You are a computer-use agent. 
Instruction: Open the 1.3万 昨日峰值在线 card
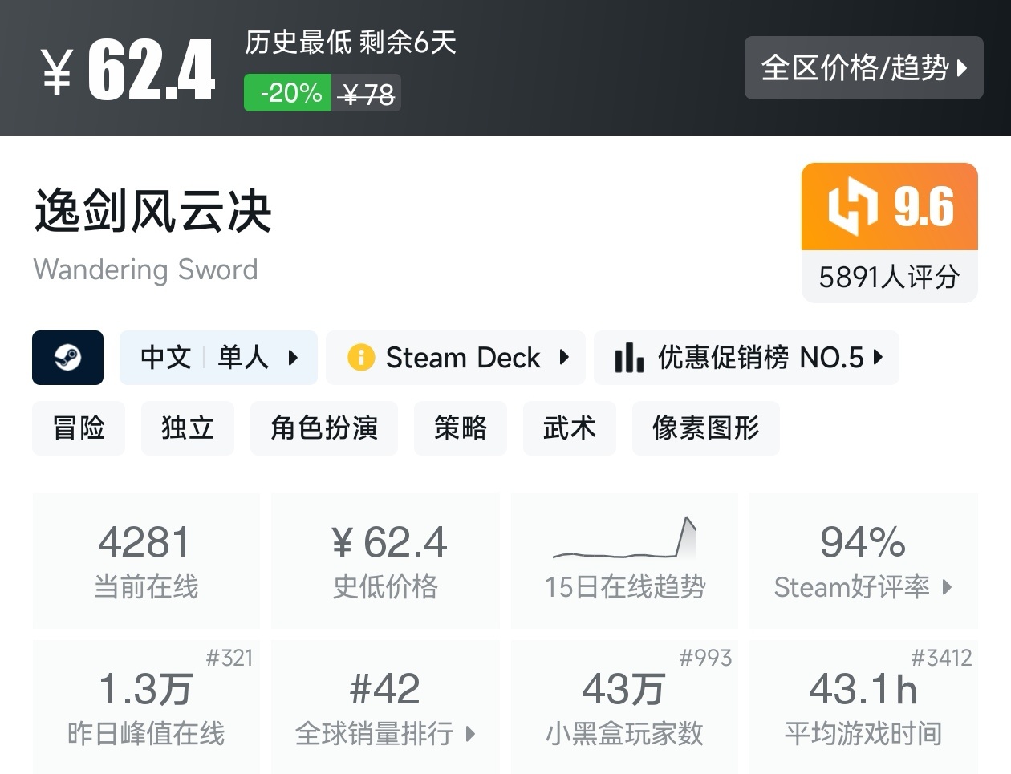(x=146, y=707)
